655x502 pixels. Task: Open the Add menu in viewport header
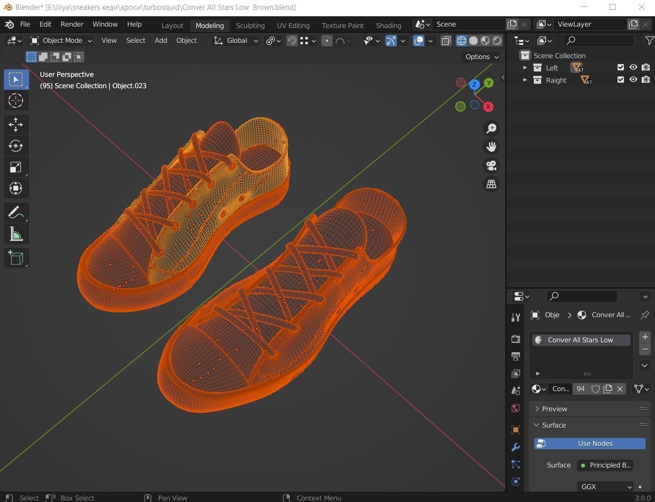click(x=161, y=40)
